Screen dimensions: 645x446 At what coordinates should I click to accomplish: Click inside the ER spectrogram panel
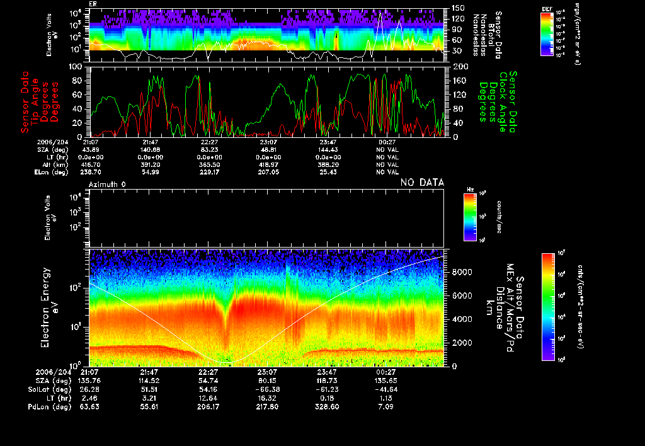[266, 35]
